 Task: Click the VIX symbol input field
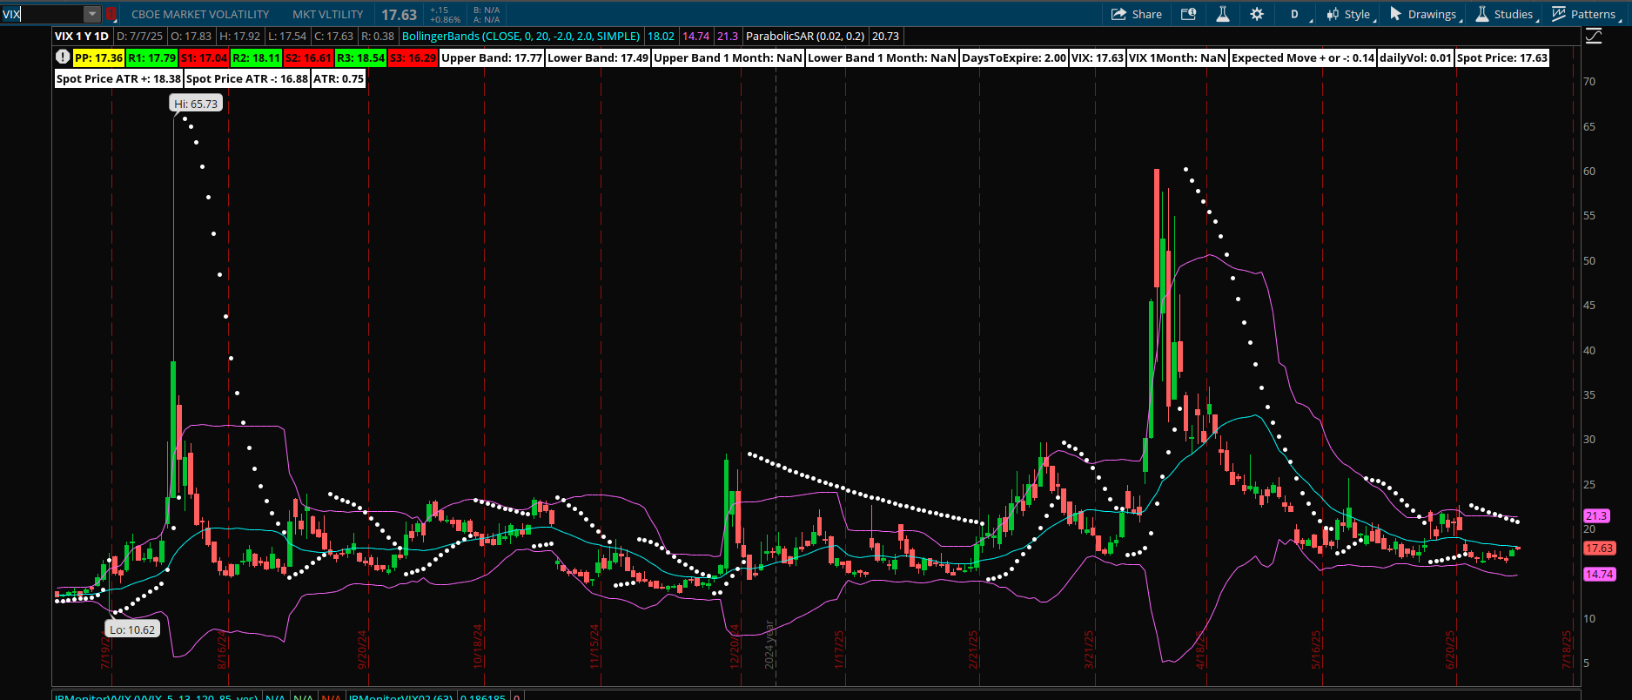(x=42, y=14)
